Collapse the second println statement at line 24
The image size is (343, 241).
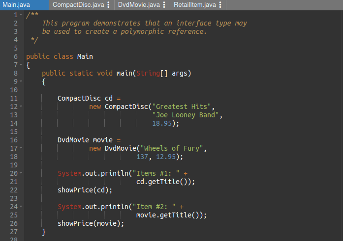pyautogui.click(x=21, y=207)
